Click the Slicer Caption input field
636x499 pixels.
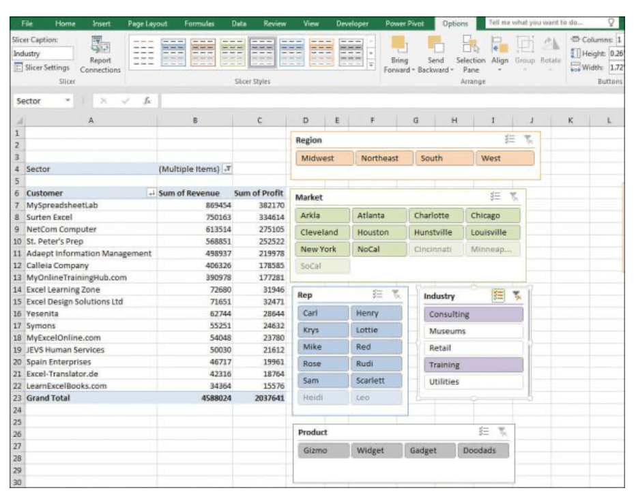pyautogui.click(x=42, y=53)
